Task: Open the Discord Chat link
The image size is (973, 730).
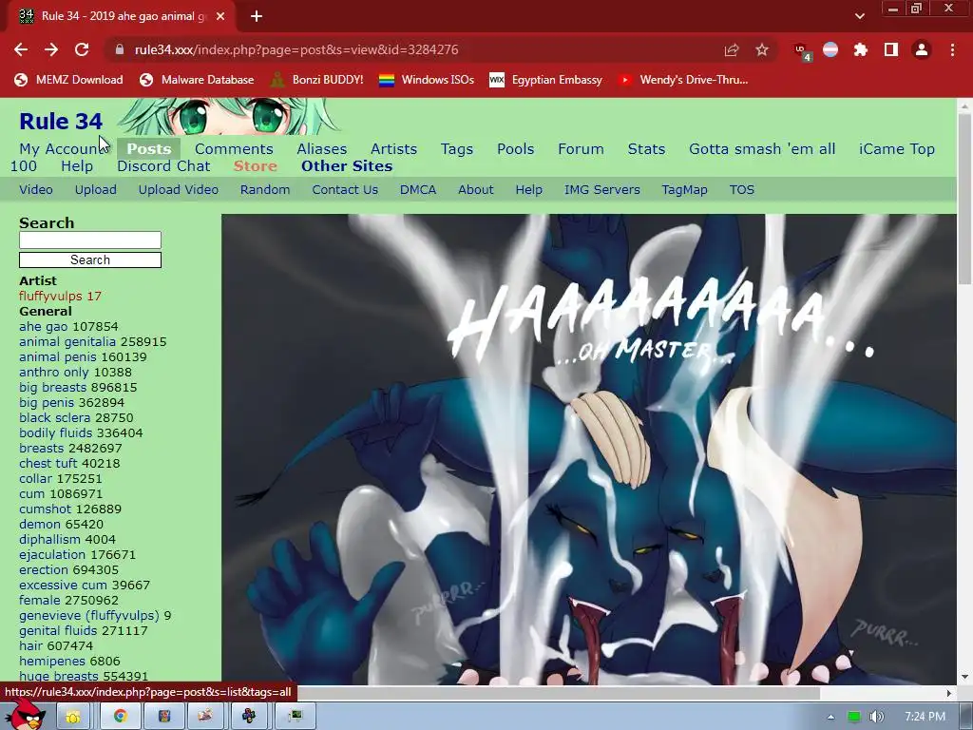Action: coord(163,166)
